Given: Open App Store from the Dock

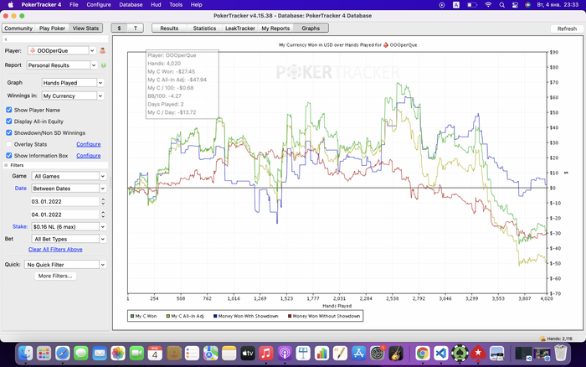Looking at the screenshot, I should (x=358, y=353).
